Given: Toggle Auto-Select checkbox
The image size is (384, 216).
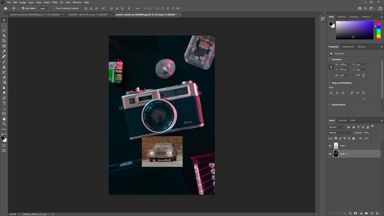Looking at the screenshot, I should [x=23, y=8].
